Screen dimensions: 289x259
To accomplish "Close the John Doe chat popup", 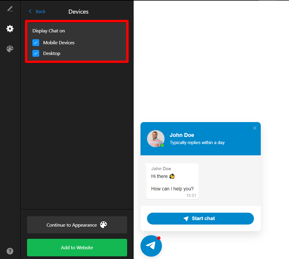I will [255, 128].
